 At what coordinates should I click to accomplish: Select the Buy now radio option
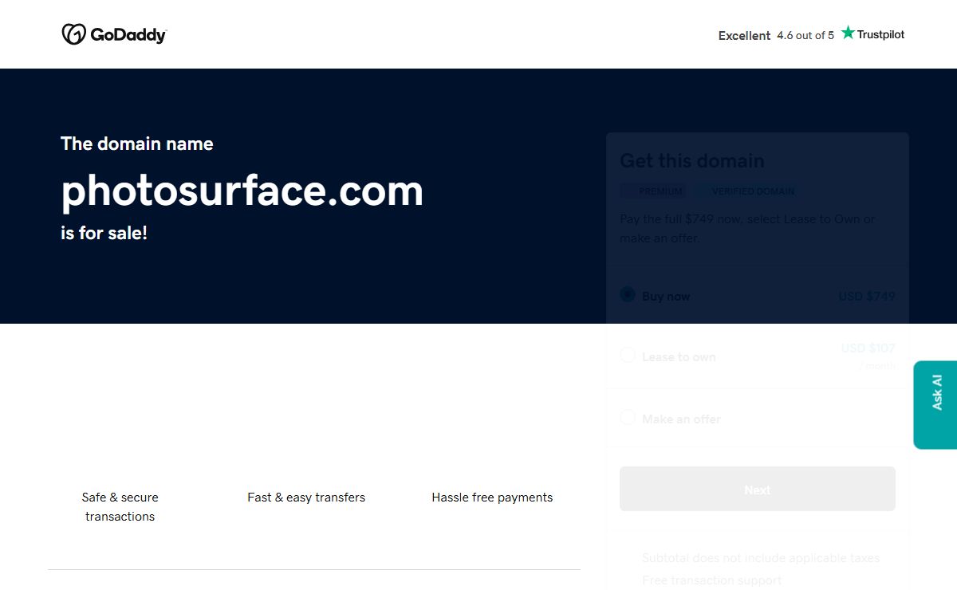tap(628, 295)
